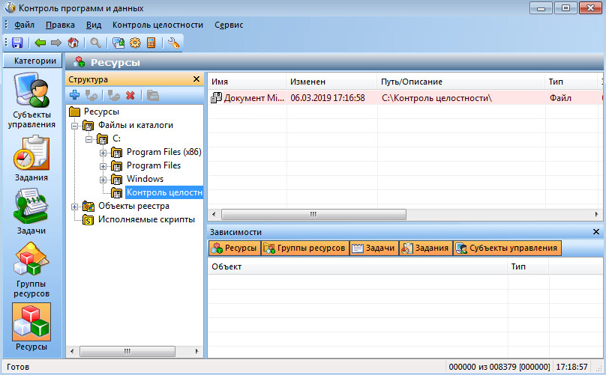Open search with the magnifier toolbar icon
The width and height of the screenshot is (606, 375).
95,43
